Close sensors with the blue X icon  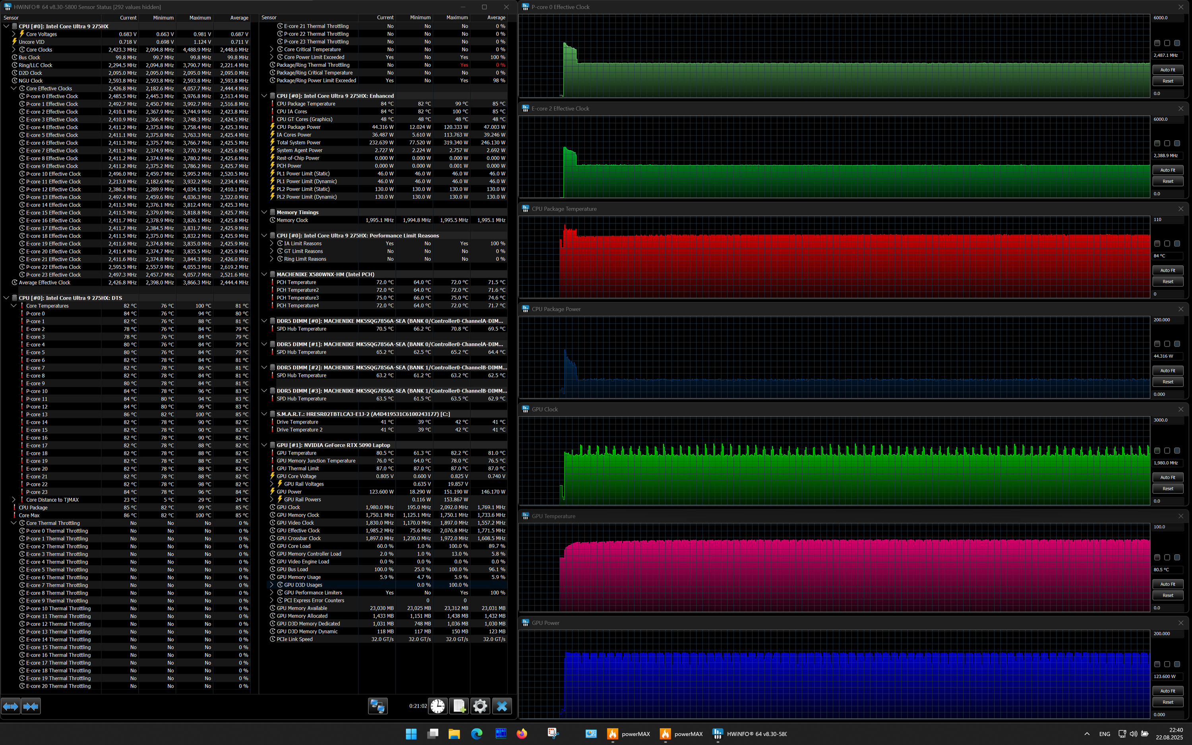501,706
